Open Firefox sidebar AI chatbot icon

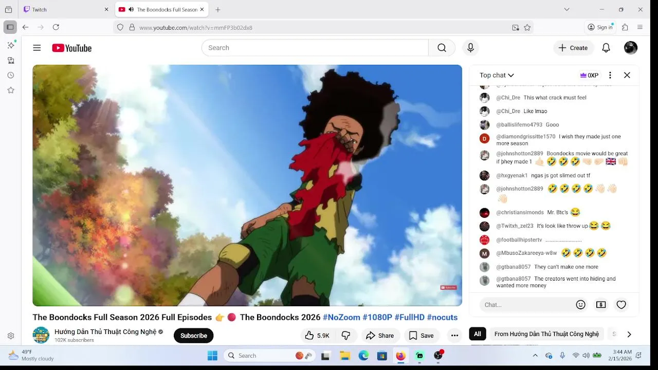(11, 45)
